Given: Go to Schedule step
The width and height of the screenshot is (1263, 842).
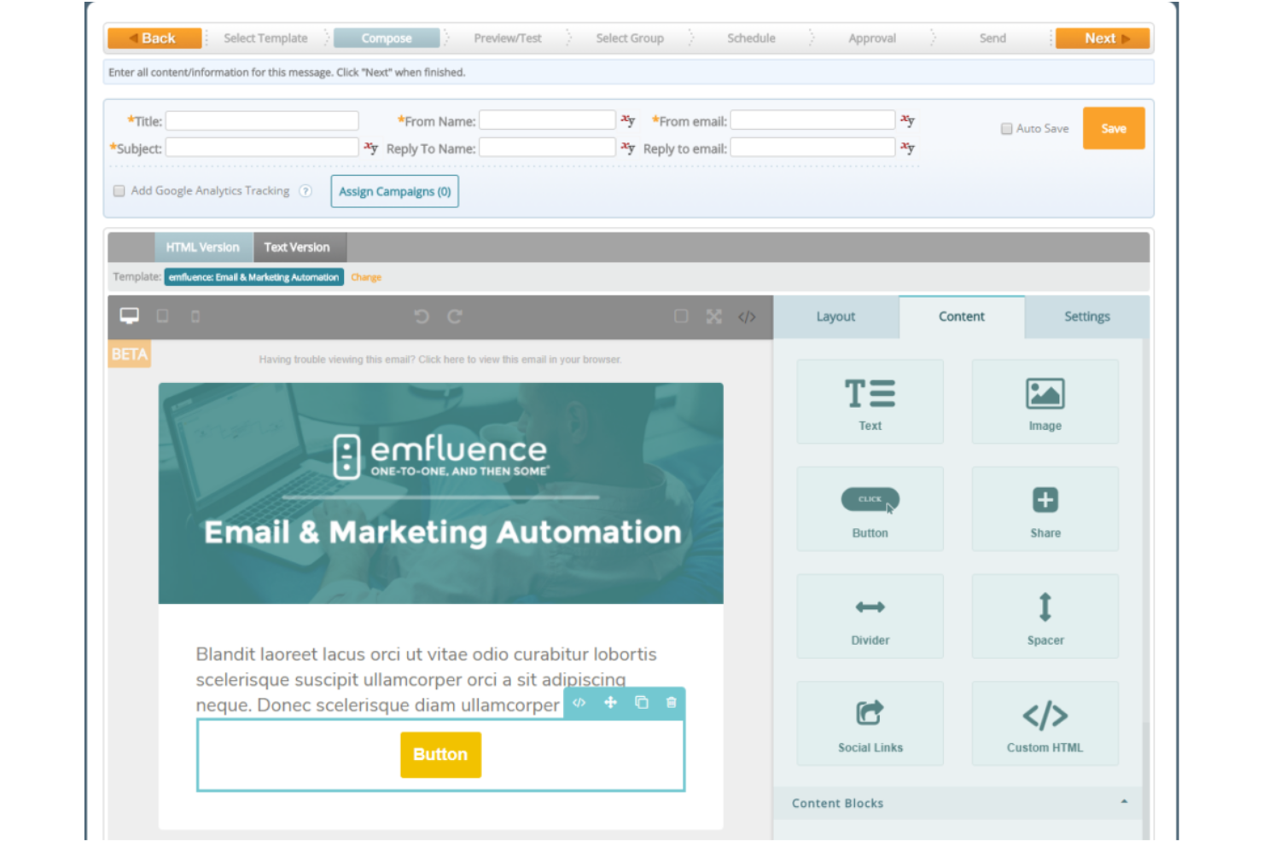Looking at the screenshot, I should 751,38.
